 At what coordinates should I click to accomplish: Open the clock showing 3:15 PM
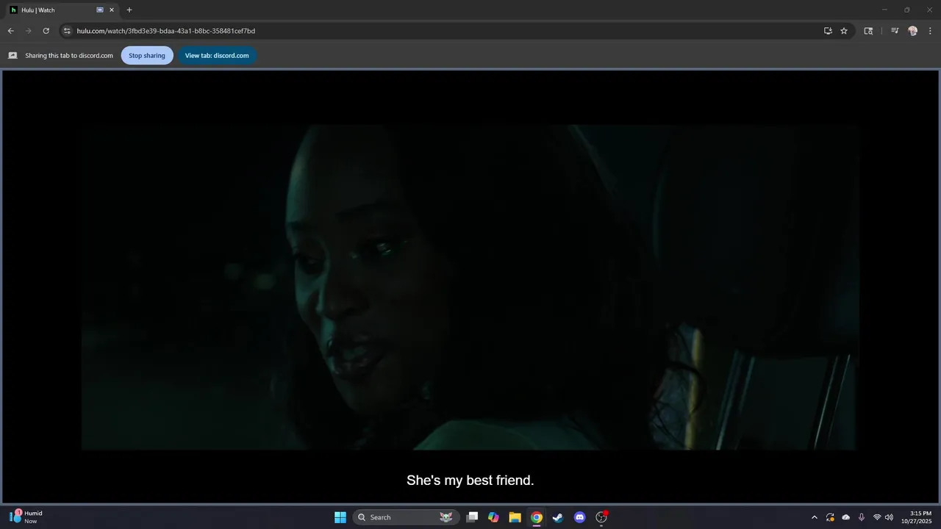(x=917, y=517)
